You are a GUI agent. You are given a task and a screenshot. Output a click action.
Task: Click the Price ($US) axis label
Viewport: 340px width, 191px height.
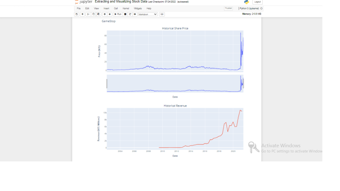click(99, 51)
